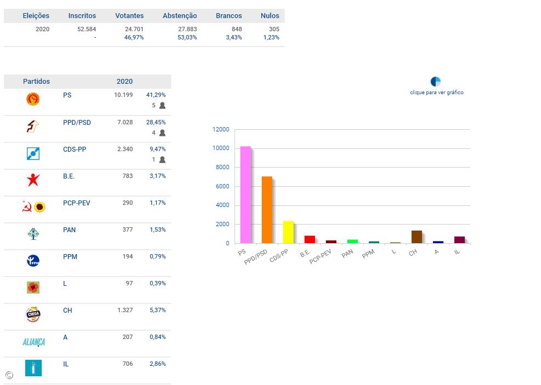The height and width of the screenshot is (385, 541).
Task: Click the Aliança party logo
Action: coord(33,342)
